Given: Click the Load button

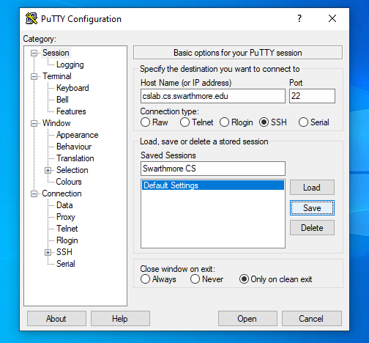Looking at the screenshot, I should (312, 188).
